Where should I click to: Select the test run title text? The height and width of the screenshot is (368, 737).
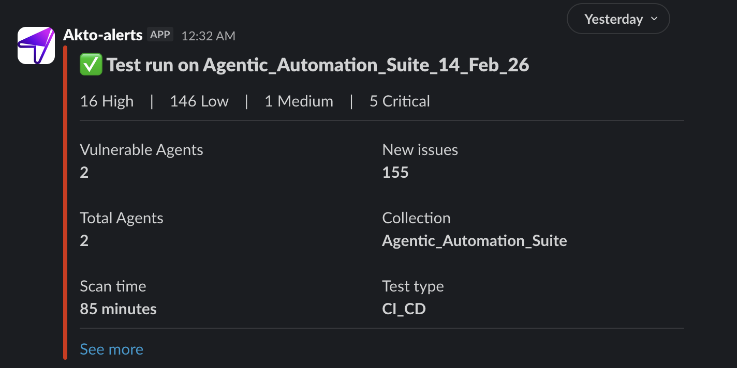tap(318, 66)
